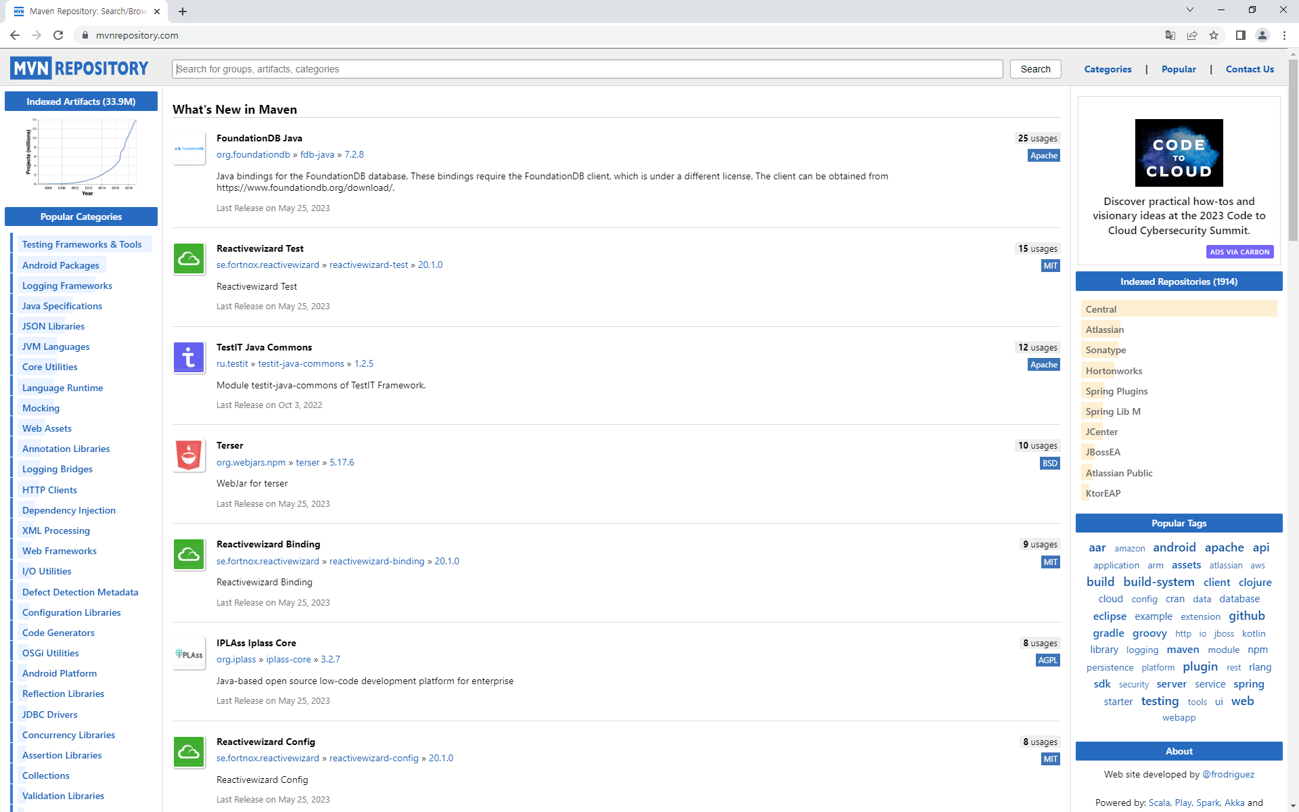
Task: Focus the groups and artifacts search field
Action: coord(587,69)
